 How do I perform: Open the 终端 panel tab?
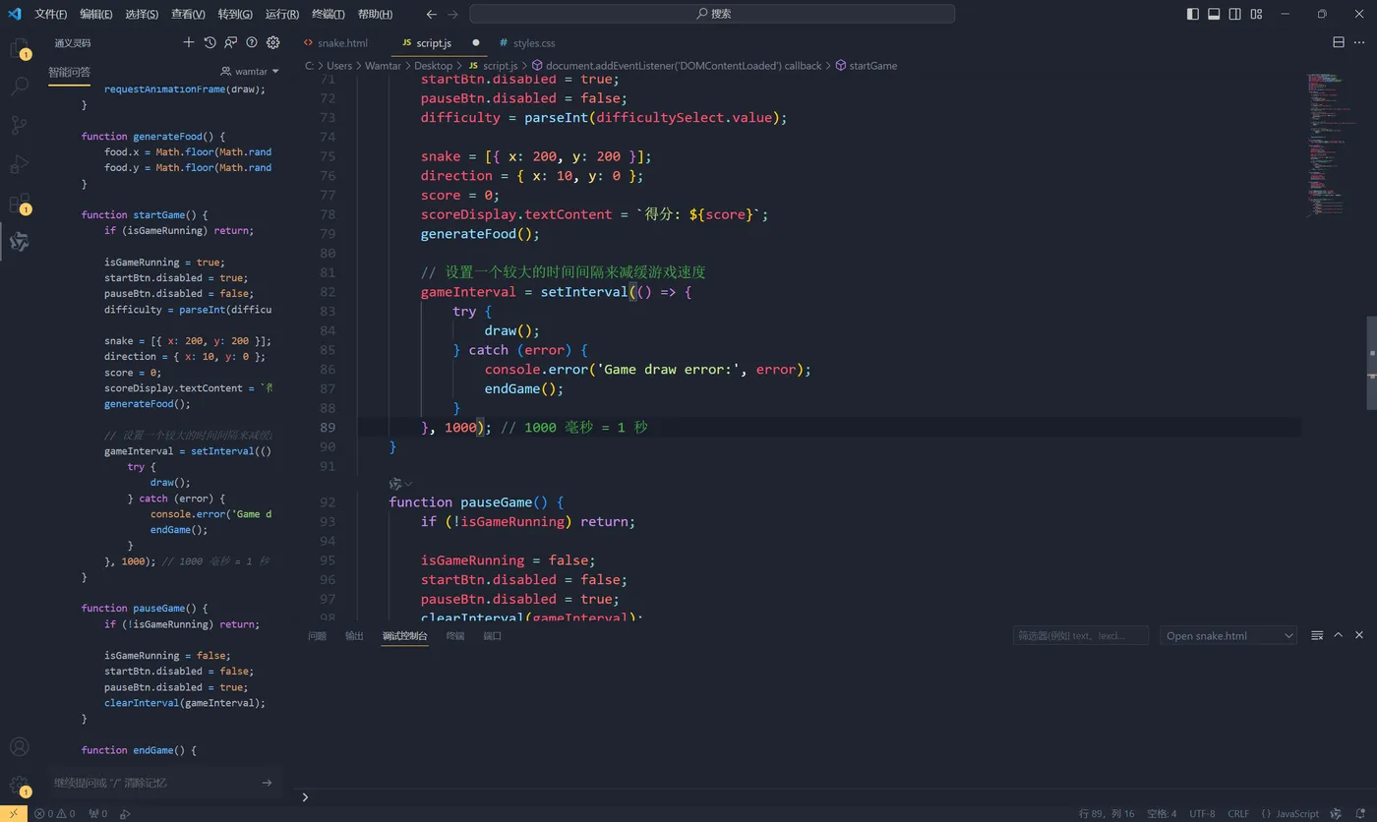pos(455,635)
